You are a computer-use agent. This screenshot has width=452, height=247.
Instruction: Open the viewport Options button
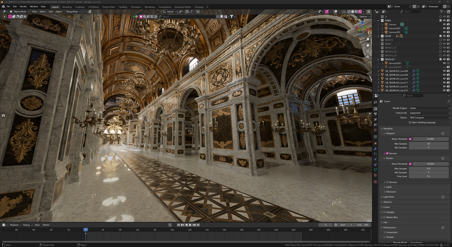(x=364, y=17)
